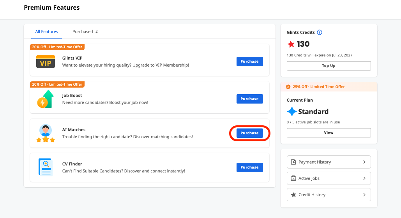Open the Glints Credits info icon
401x218 pixels.
point(320,32)
